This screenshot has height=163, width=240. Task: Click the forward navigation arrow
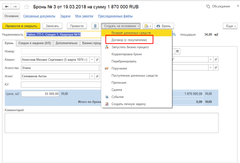[16, 6]
